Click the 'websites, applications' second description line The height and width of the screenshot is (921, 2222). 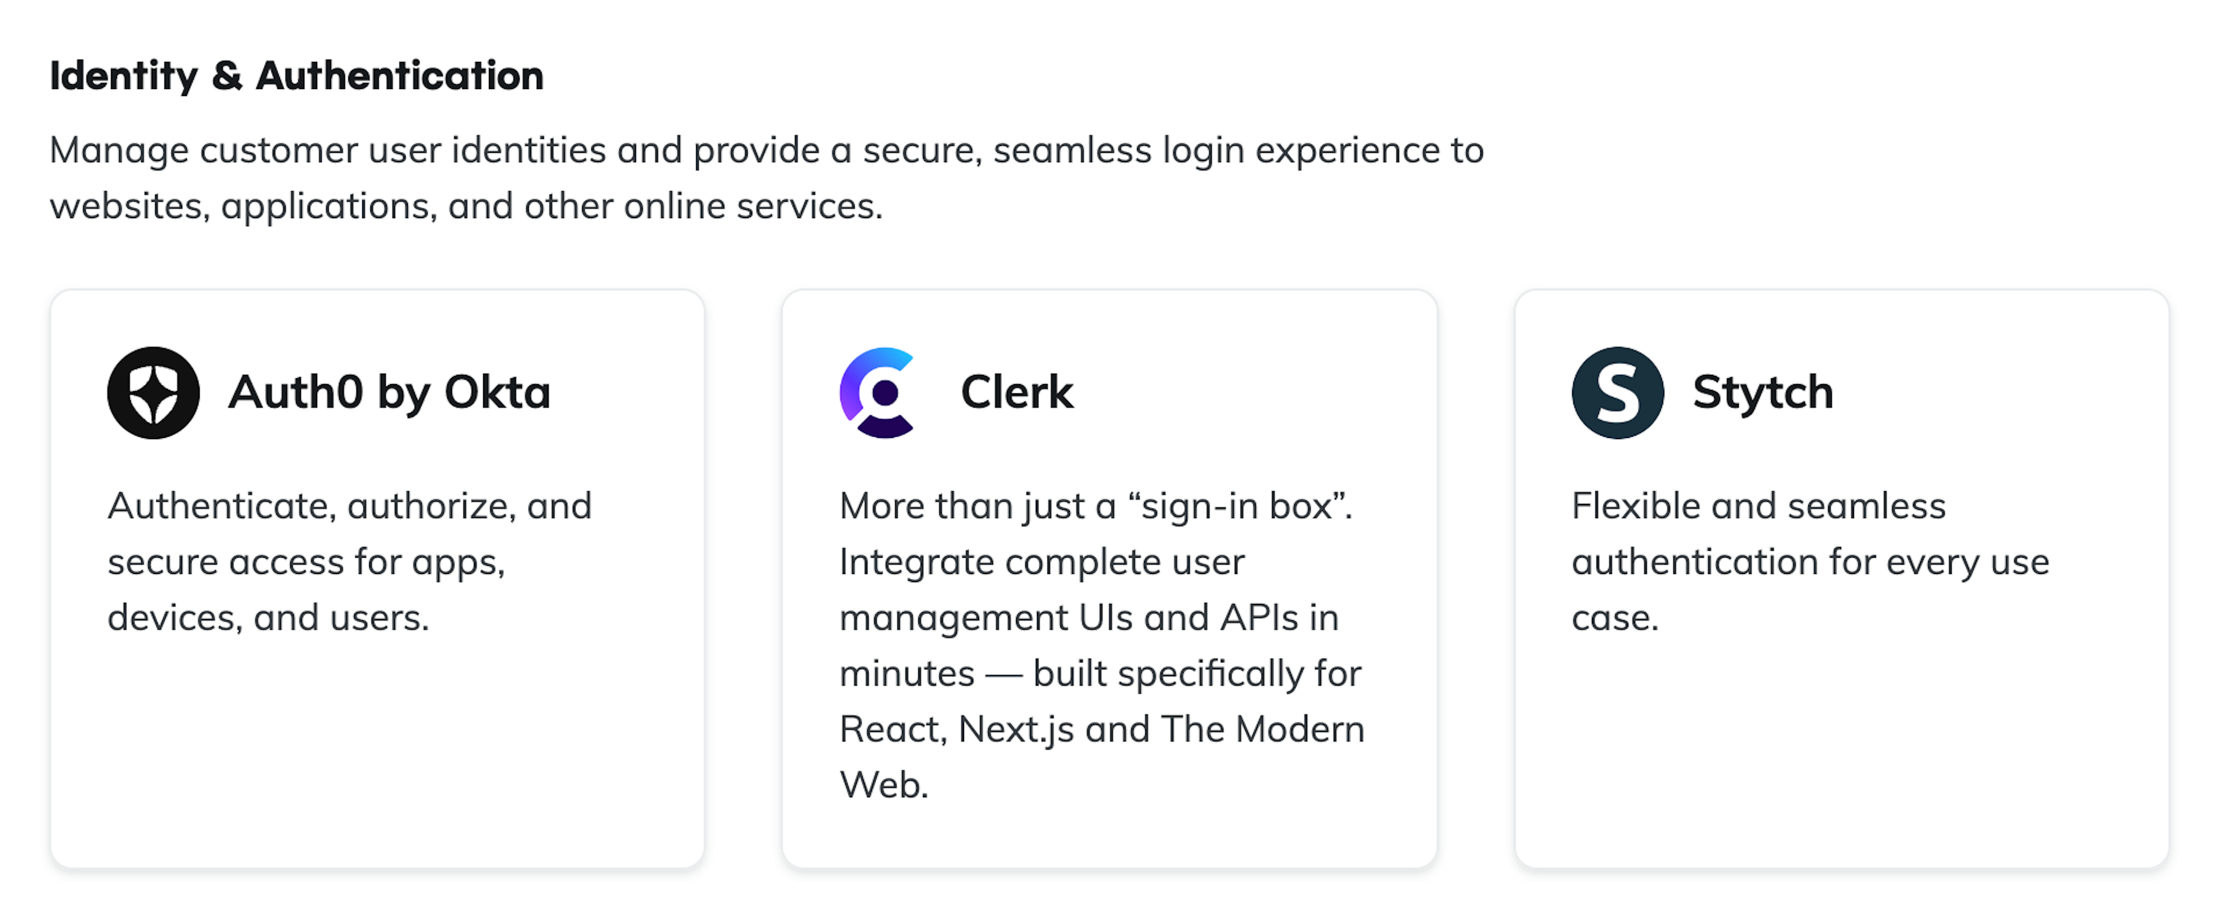click(466, 206)
